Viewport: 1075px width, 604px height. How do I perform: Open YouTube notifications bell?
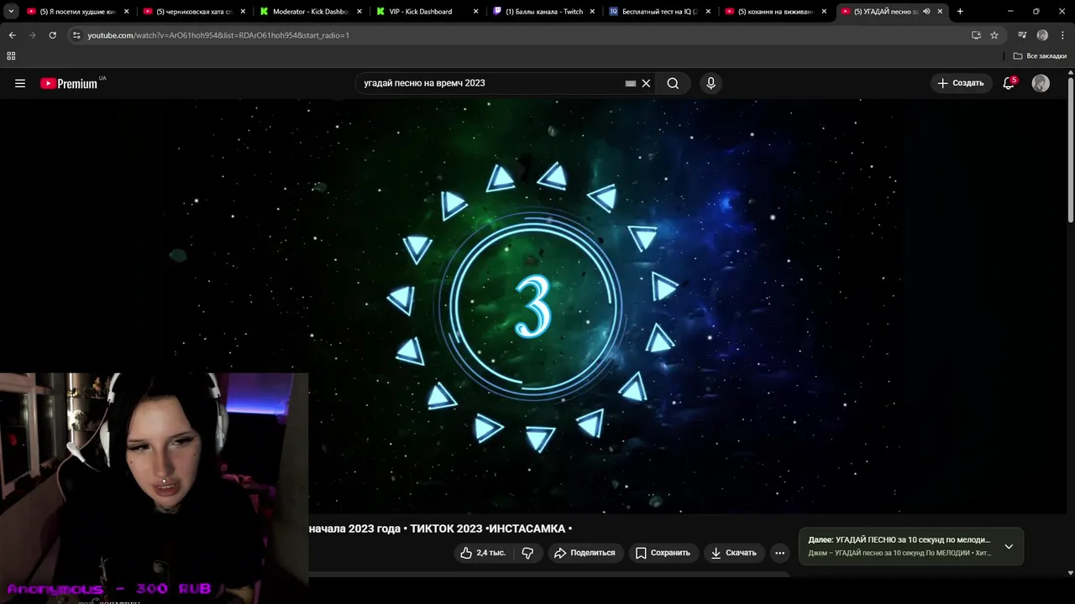pos(1009,83)
